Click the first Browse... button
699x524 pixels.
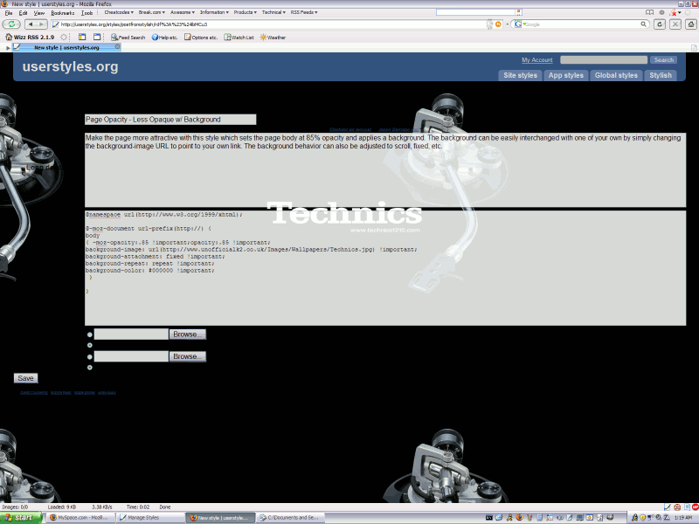(x=188, y=334)
